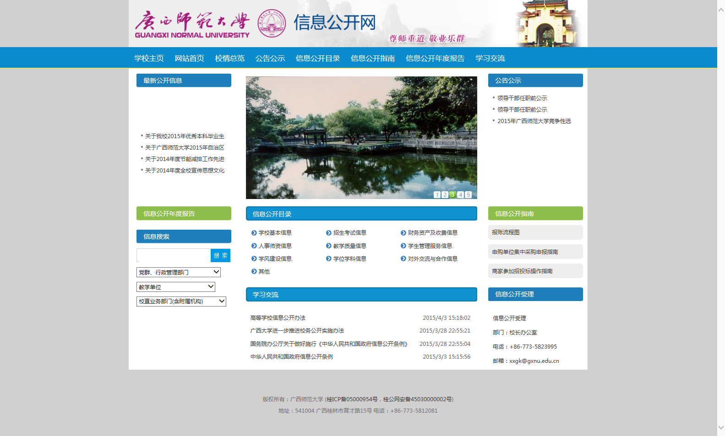
Task: Click arrow icon beside 教学质量信息
Action: click(x=329, y=246)
